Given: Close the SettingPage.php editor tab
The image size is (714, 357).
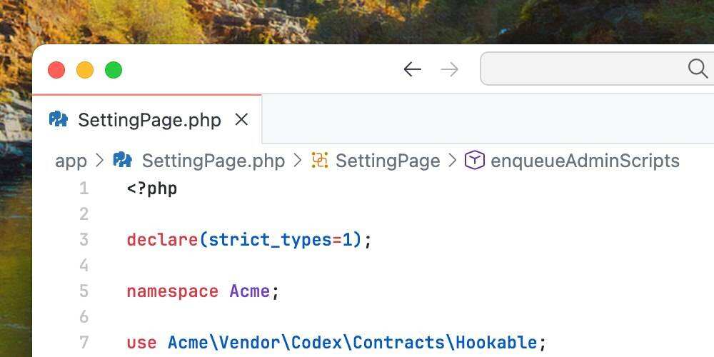Looking at the screenshot, I should click(x=242, y=119).
